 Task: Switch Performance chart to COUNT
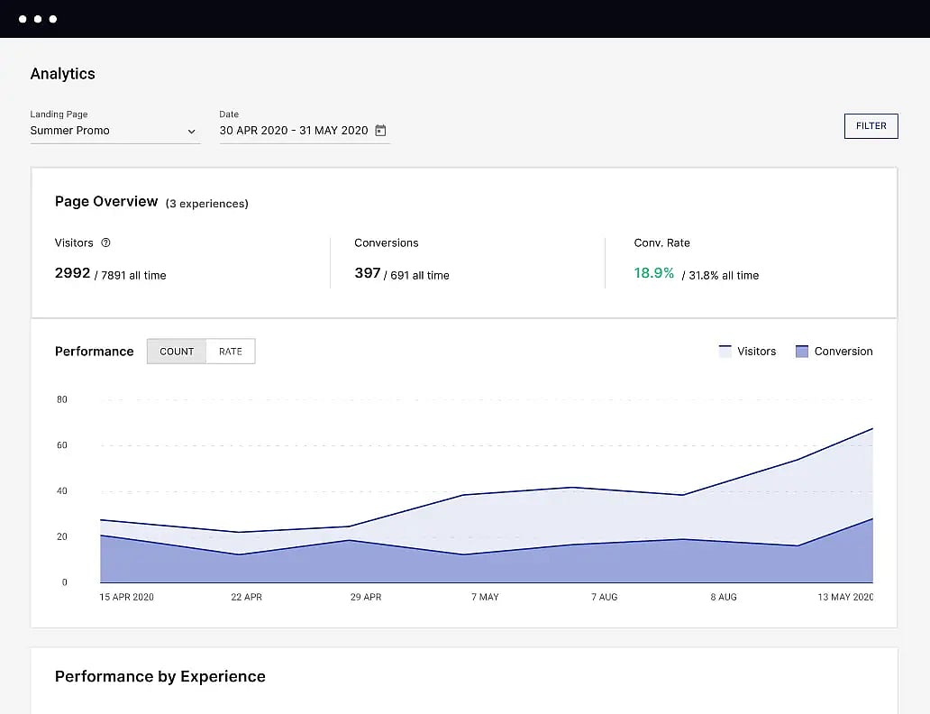coord(177,352)
